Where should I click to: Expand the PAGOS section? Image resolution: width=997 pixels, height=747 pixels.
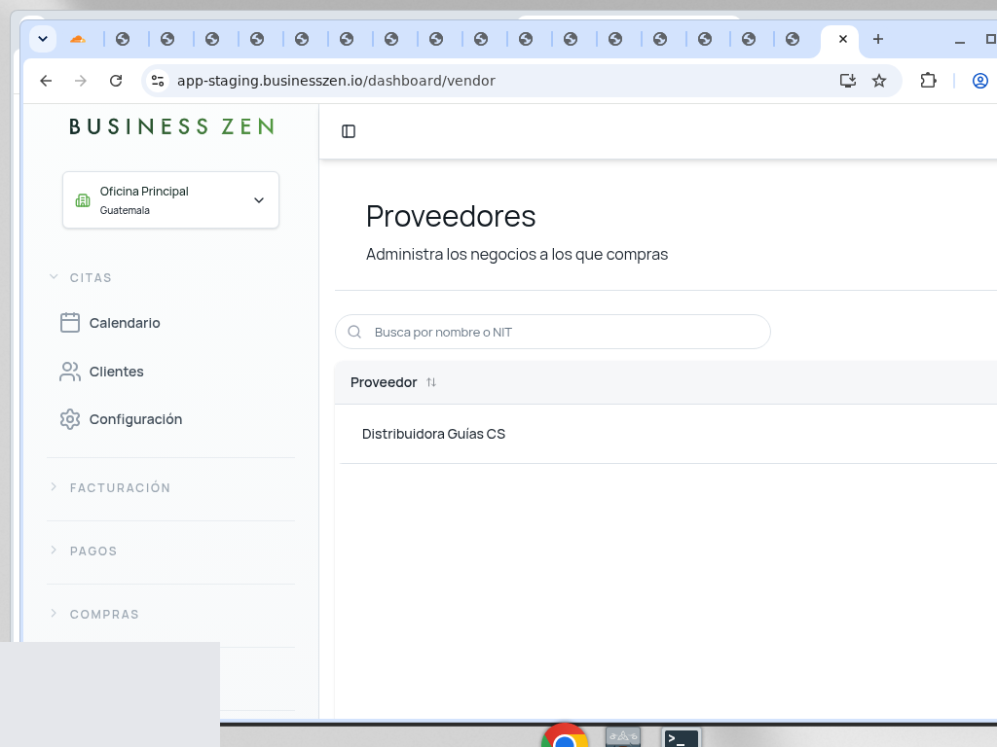click(x=55, y=551)
